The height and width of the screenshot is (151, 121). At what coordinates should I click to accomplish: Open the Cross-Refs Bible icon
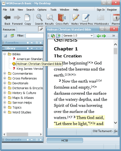tap(62, 17)
